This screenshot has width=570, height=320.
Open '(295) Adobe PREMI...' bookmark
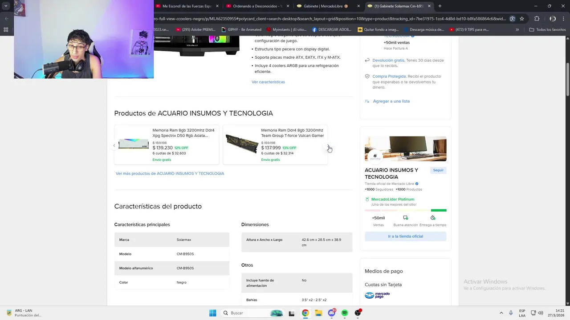pyautogui.click(x=195, y=30)
